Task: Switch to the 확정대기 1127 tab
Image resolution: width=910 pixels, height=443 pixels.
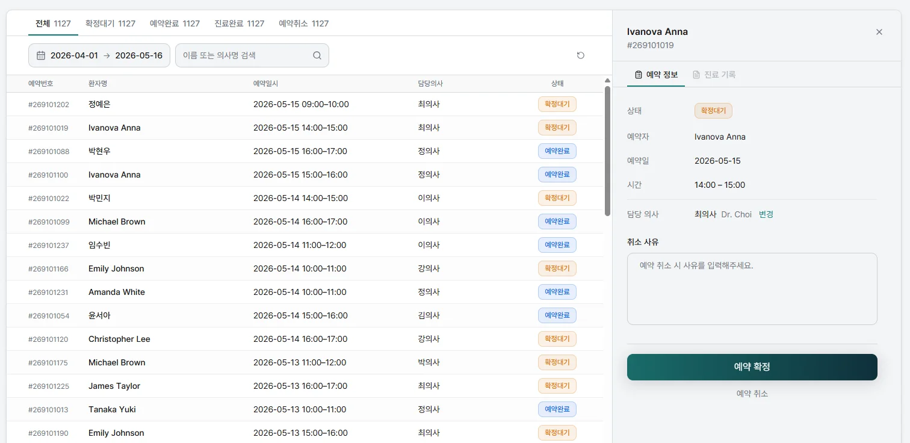Action: click(110, 23)
